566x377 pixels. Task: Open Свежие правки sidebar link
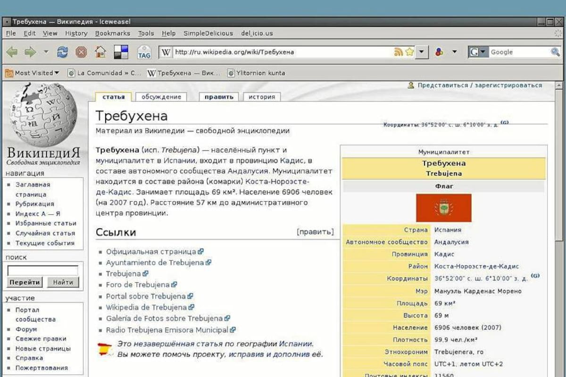pyautogui.click(x=41, y=339)
